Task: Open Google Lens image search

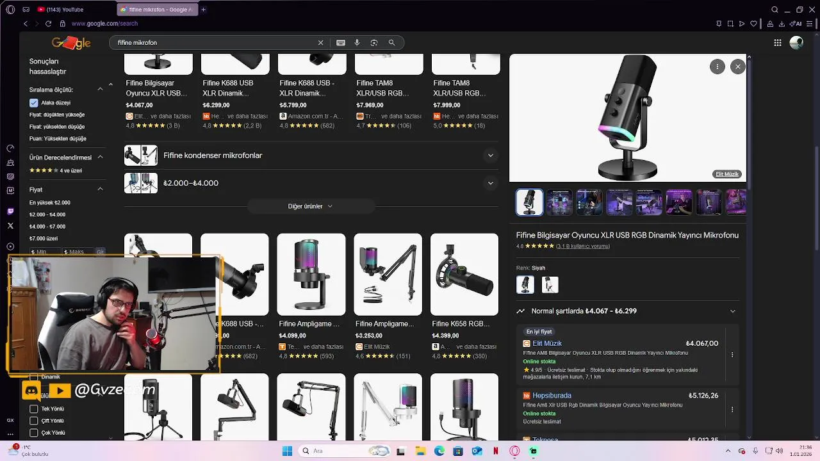Action: (x=374, y=43)
